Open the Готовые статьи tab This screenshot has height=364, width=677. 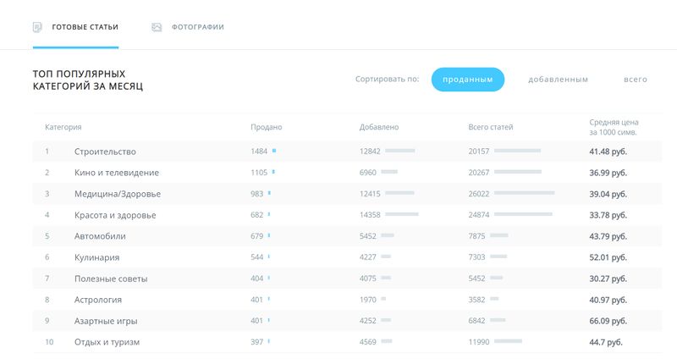click(x=85, y=27)
